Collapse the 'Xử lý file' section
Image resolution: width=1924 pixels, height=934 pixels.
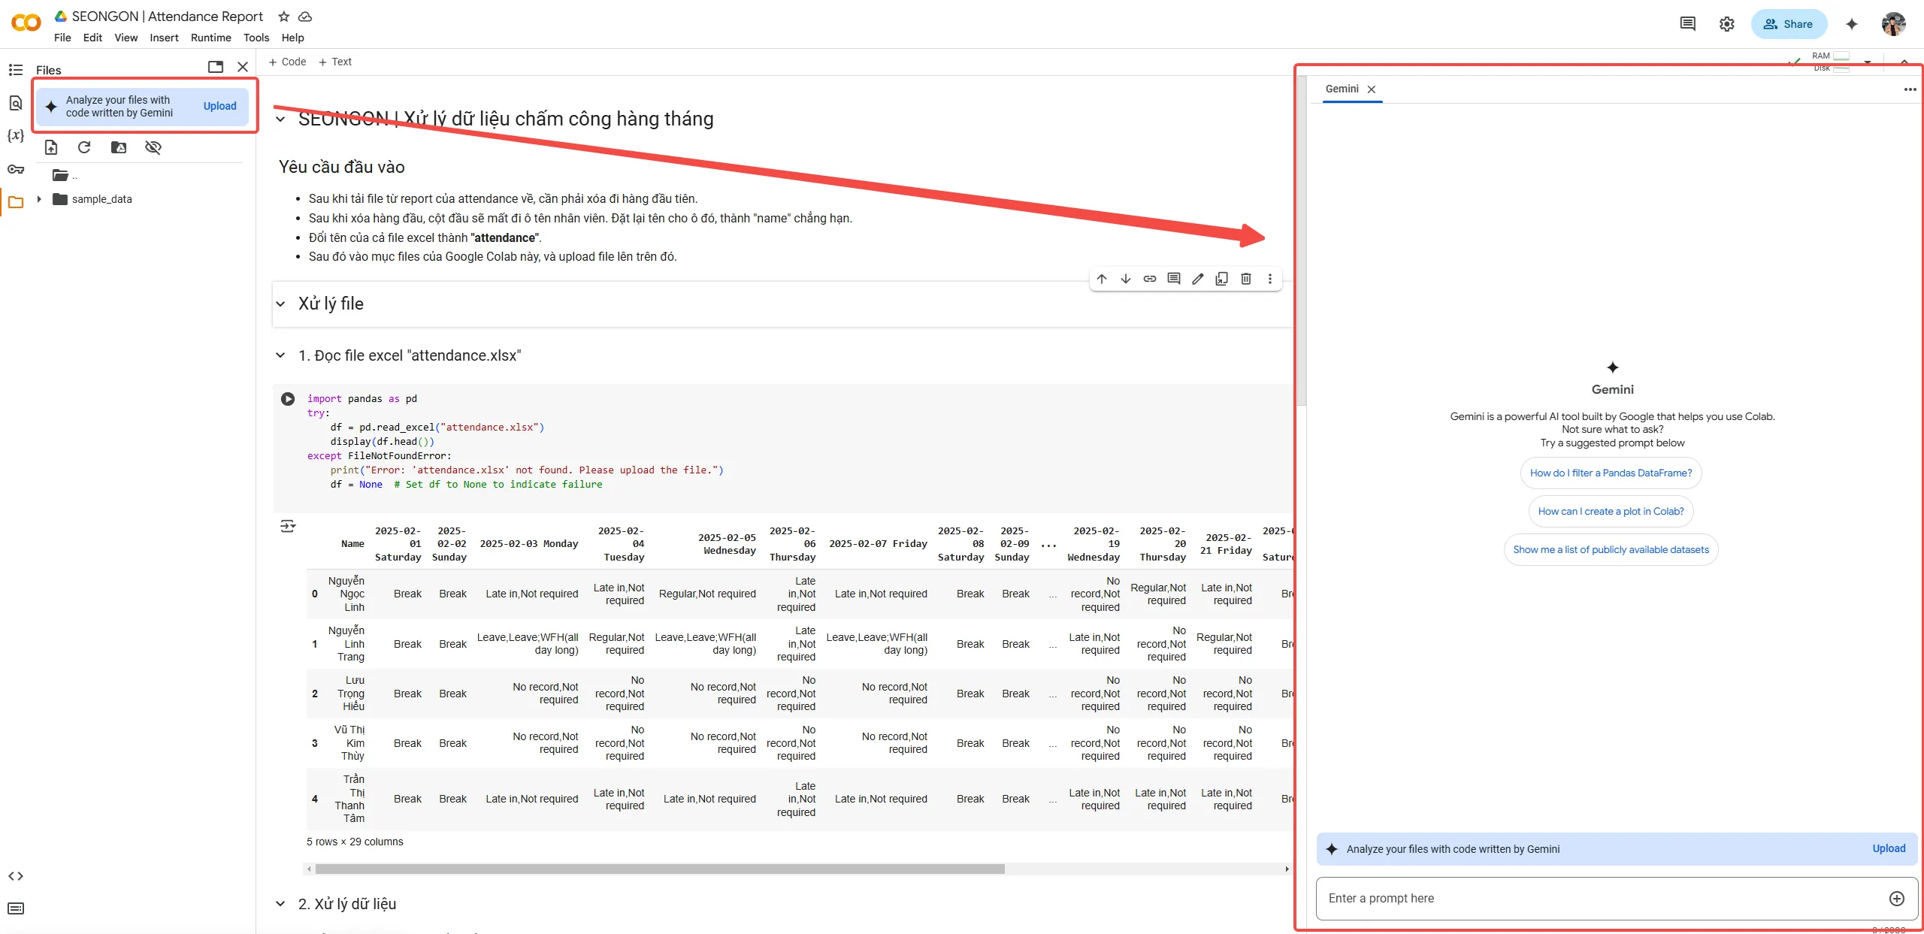coord(280,304)
